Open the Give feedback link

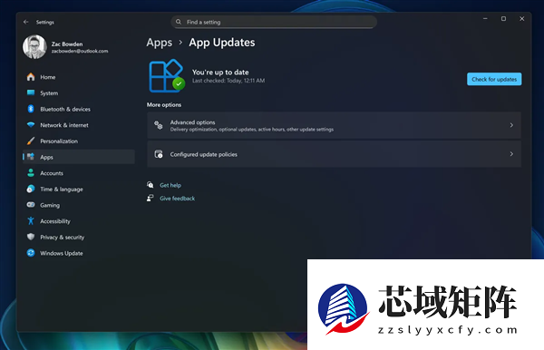(x=178, y=199)
